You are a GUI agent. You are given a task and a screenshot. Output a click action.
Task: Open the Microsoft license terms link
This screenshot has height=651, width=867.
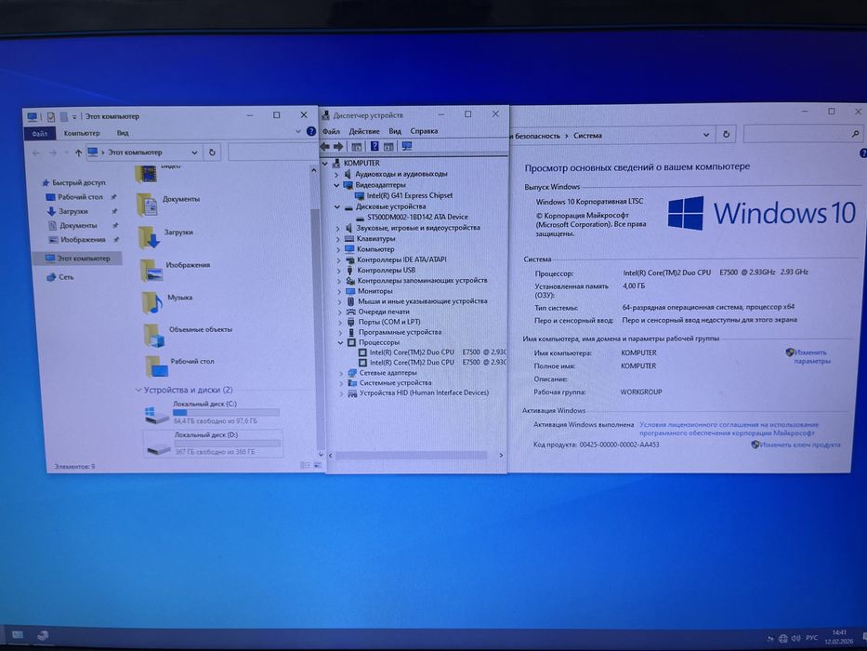click(729, 429)
